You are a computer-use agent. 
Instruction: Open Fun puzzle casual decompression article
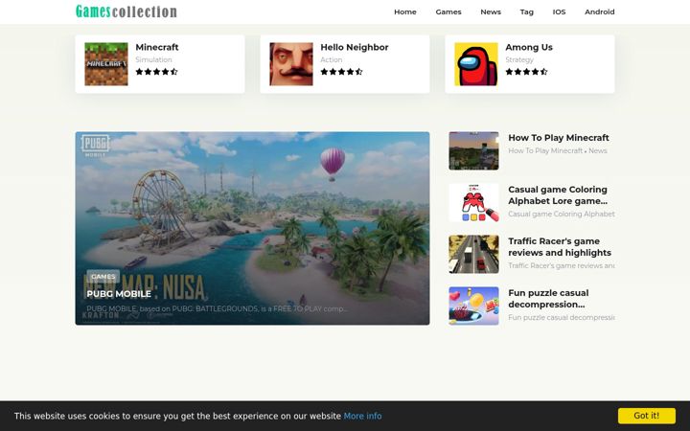pos(548,299)
